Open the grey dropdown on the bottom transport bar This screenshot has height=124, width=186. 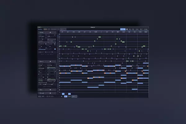74,96
